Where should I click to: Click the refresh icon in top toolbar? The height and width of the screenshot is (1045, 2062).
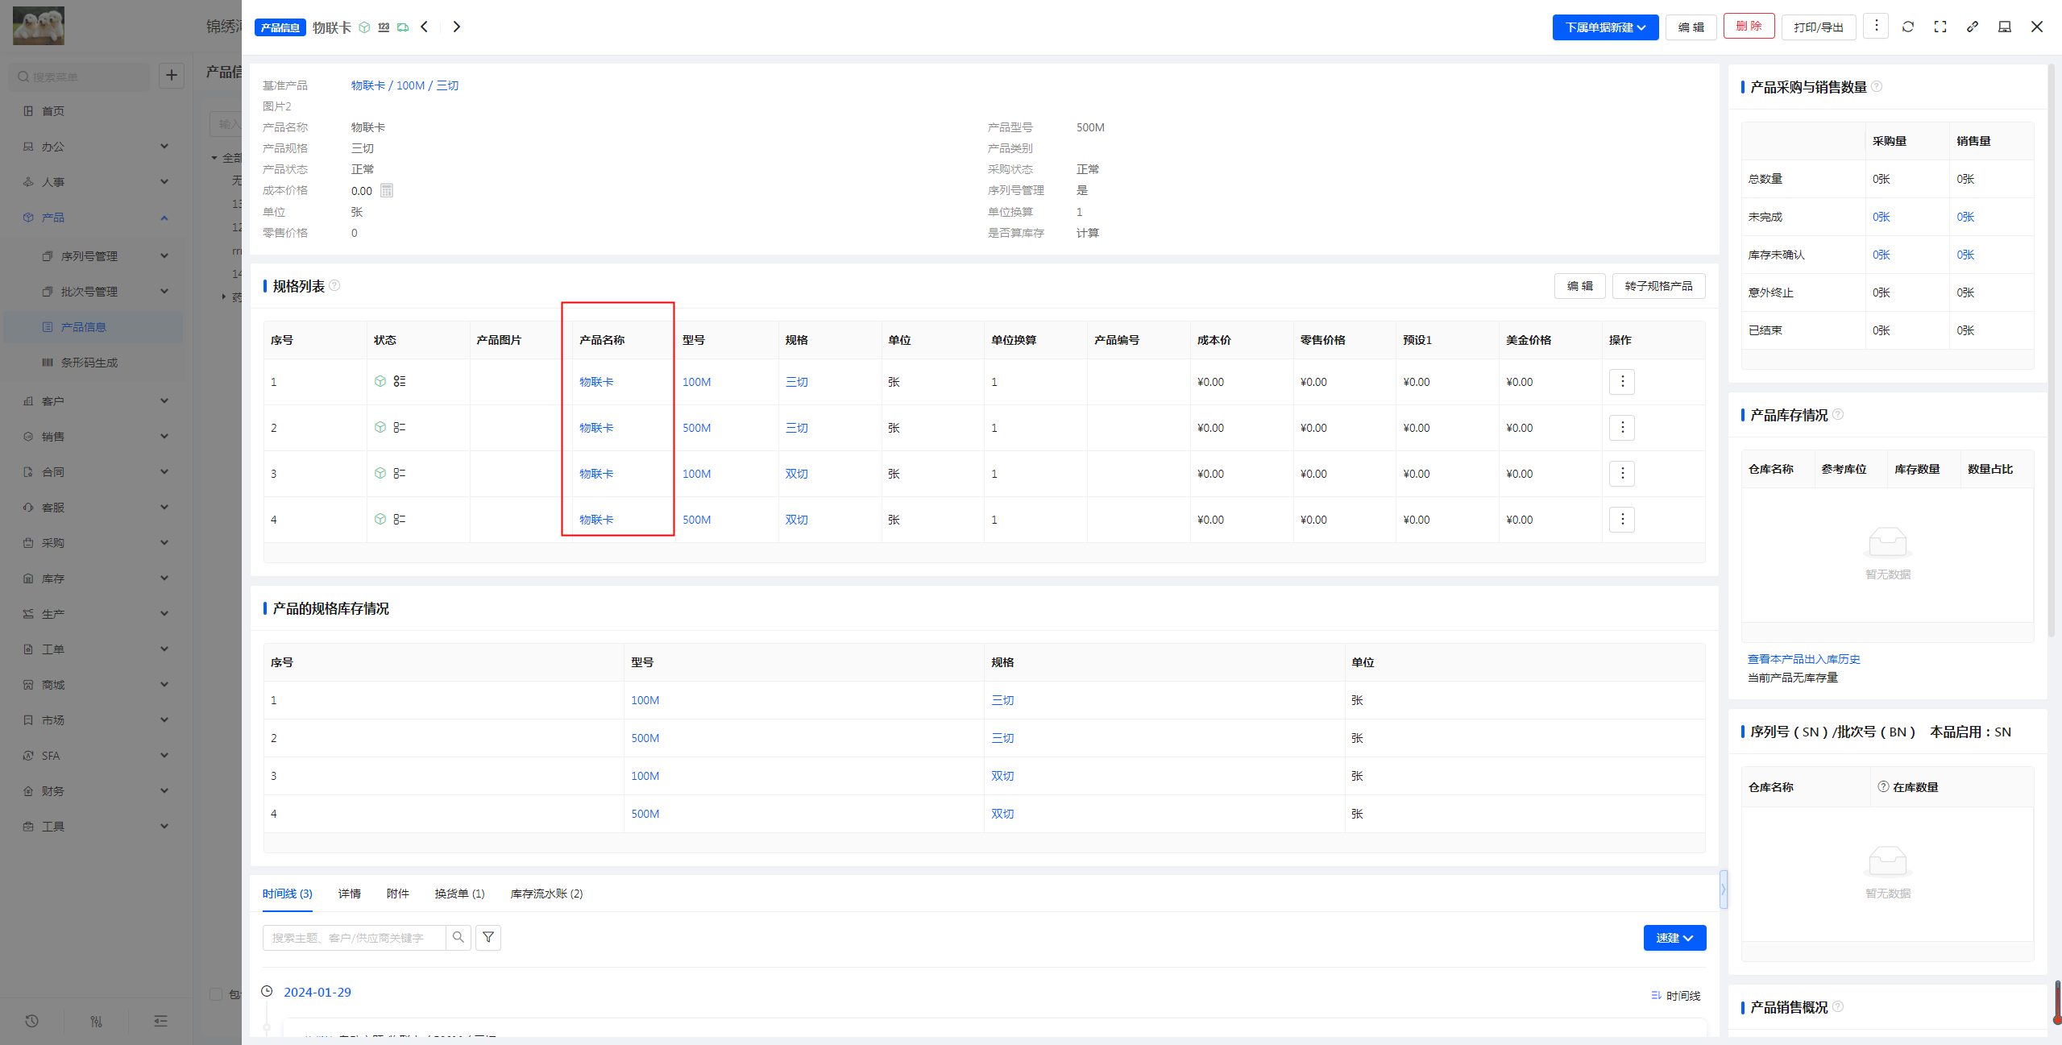coord(1908,27)
